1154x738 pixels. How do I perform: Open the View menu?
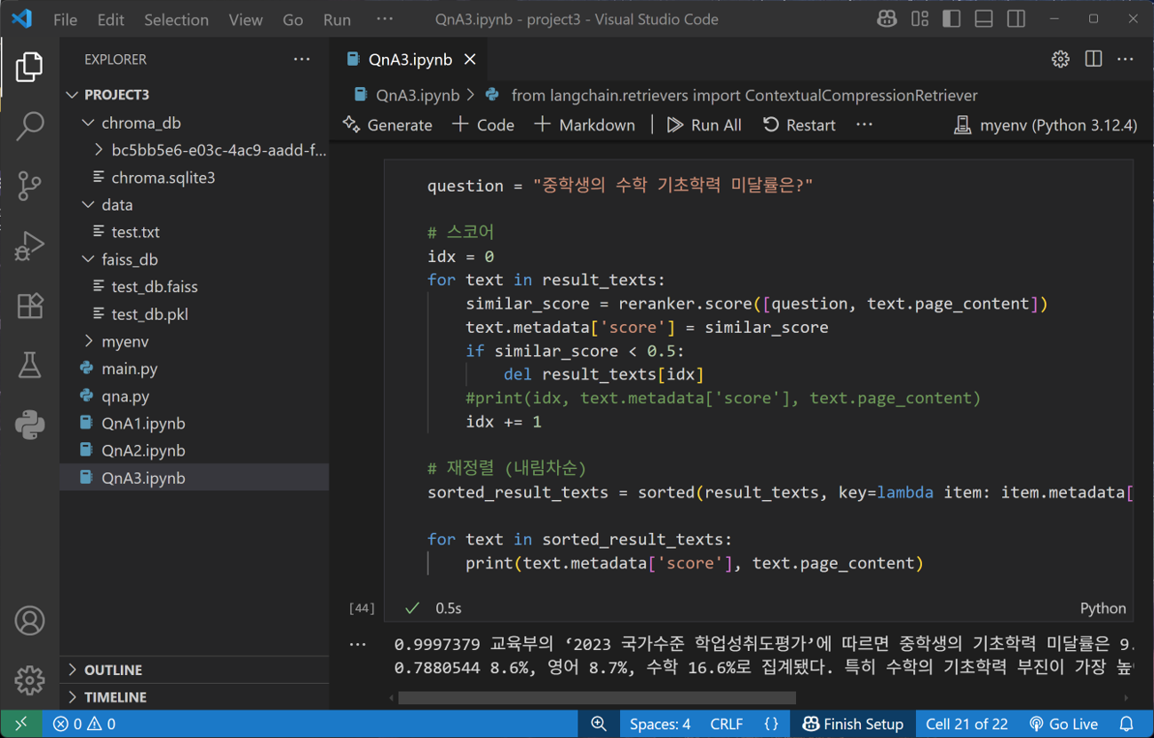245,20
